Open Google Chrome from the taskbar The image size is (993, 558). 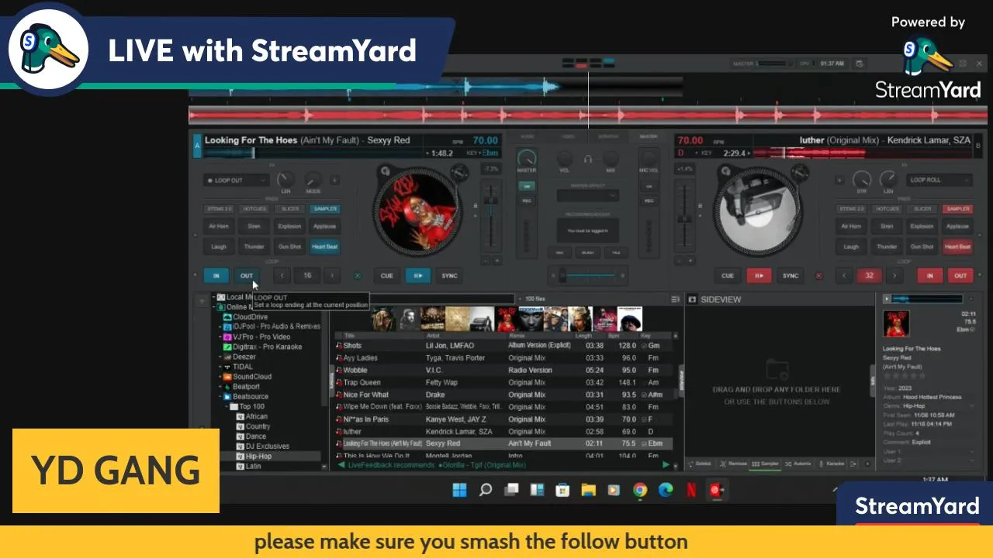639,490
